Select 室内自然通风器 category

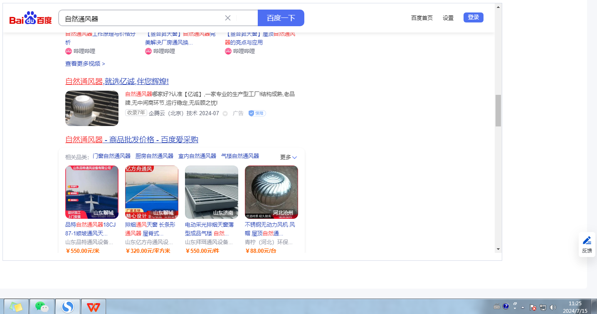click(x=197, y=156)
